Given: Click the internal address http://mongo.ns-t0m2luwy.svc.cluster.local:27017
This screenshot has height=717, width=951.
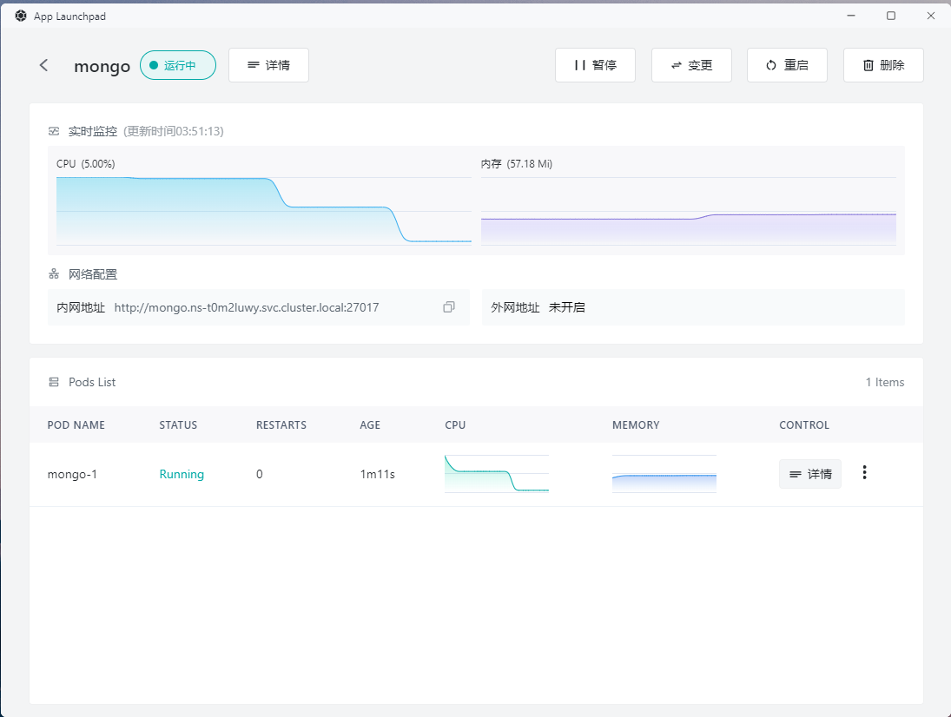Looking at the screenshot, I should coord(247,307).
